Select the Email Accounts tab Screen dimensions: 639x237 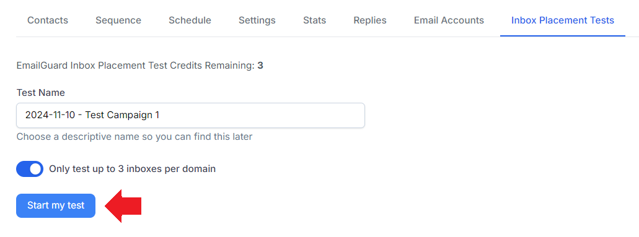pos(449,20)
